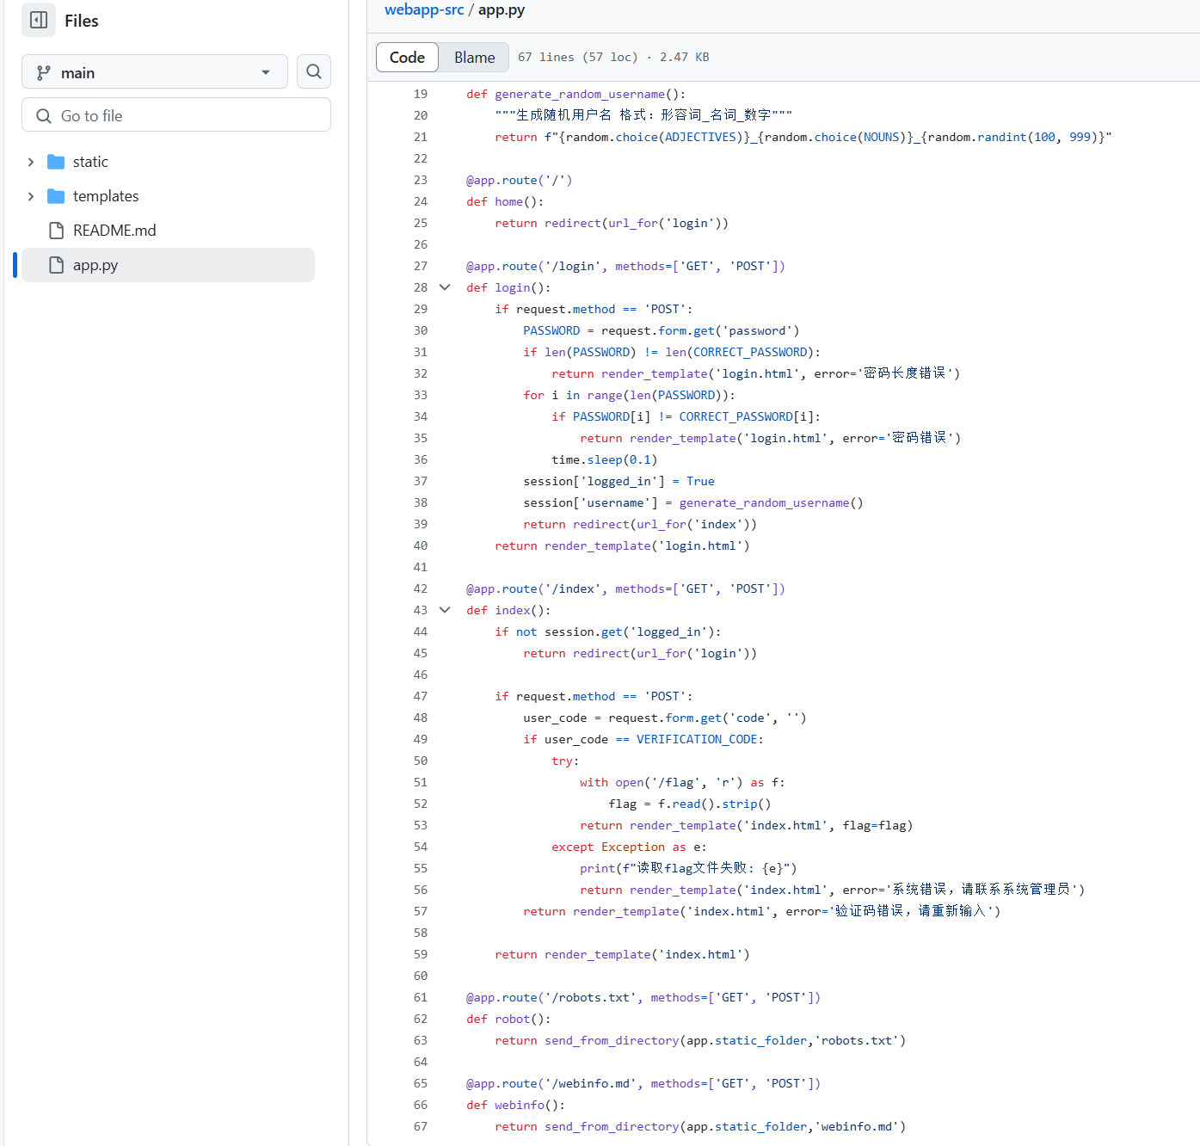This screenshot has height=1146, width=1200.
Task: Click the 'def robot():' code line
Action: coord(508,1019)
